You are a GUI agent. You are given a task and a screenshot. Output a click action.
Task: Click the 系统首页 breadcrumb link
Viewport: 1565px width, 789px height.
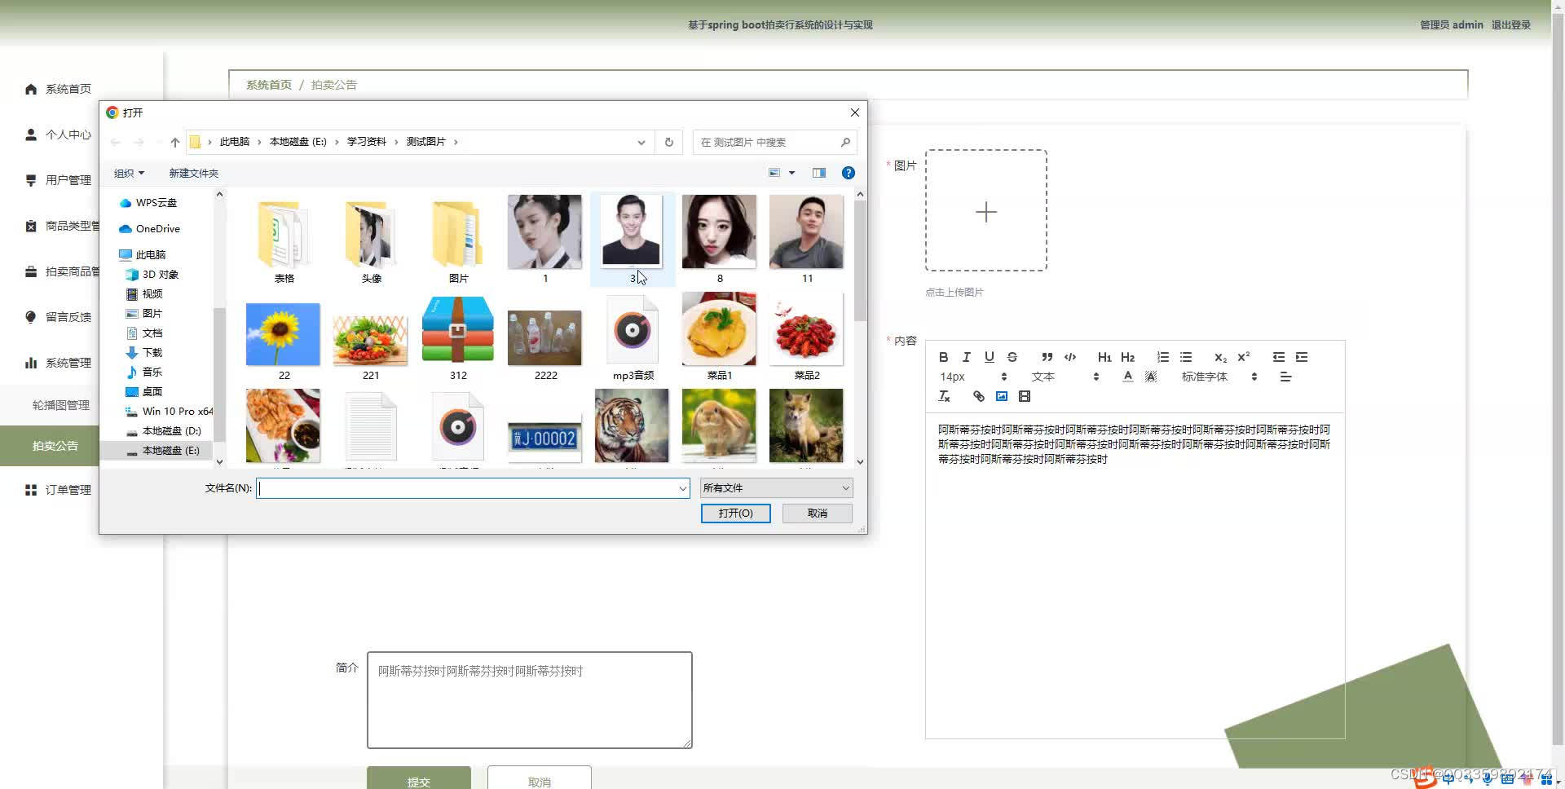[269, 85]
